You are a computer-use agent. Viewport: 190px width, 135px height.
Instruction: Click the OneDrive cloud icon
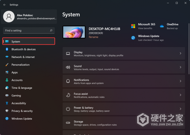point(161,26)
